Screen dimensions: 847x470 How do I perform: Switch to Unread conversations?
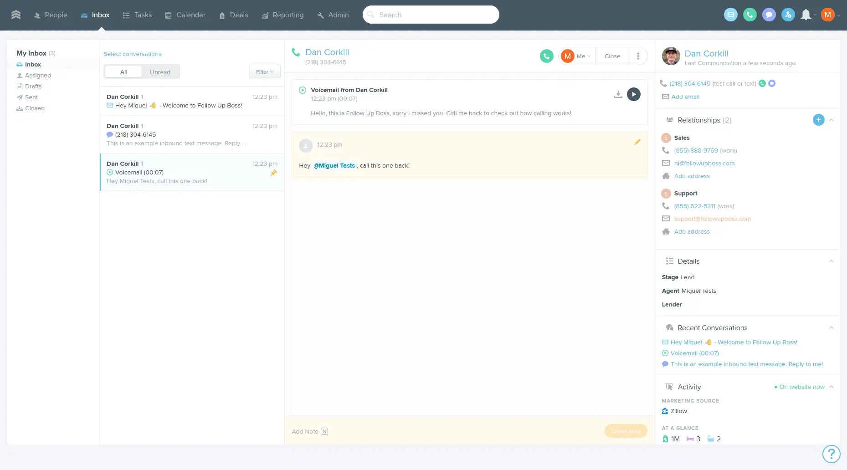160,72
